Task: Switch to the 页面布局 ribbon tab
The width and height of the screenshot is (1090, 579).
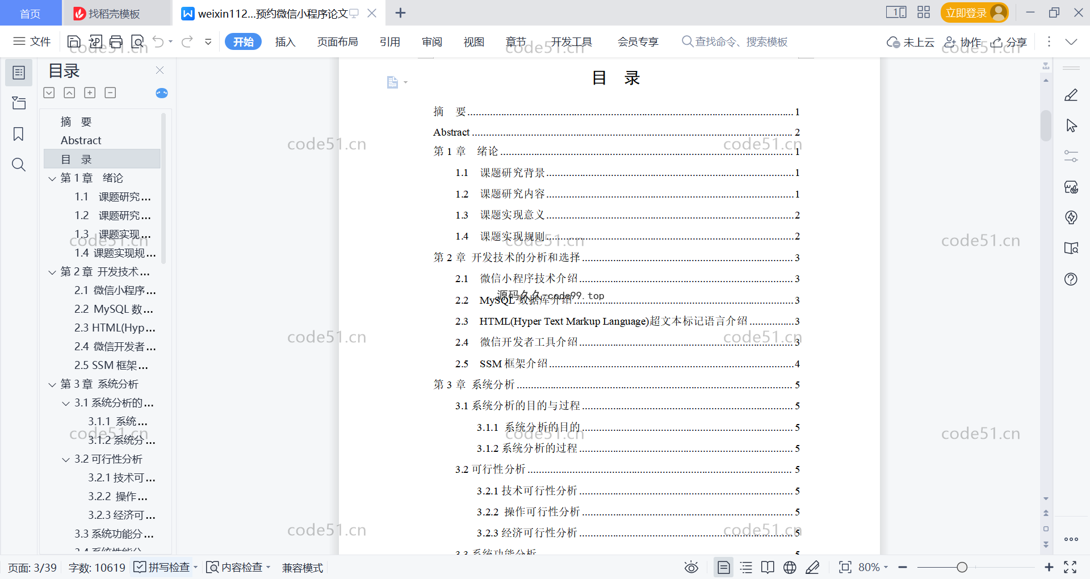Action: [x=337, y=41]
